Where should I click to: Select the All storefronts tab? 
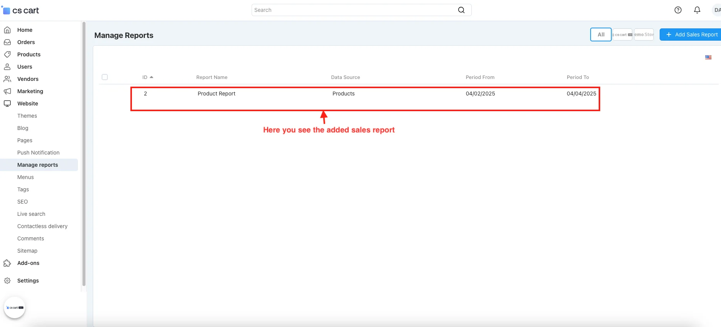pyautogui.click(x=601, y=35)
